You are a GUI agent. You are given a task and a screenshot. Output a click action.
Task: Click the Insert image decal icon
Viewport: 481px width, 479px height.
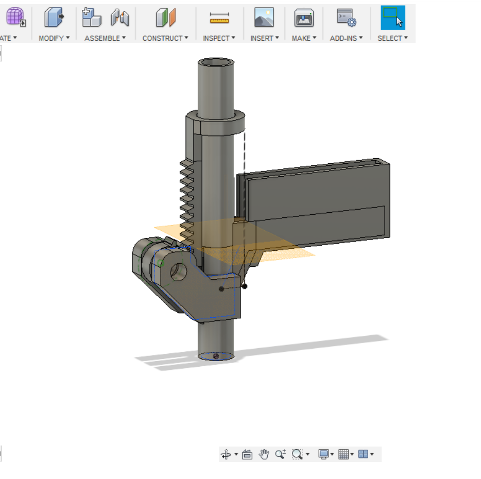(x=264, y=17)
